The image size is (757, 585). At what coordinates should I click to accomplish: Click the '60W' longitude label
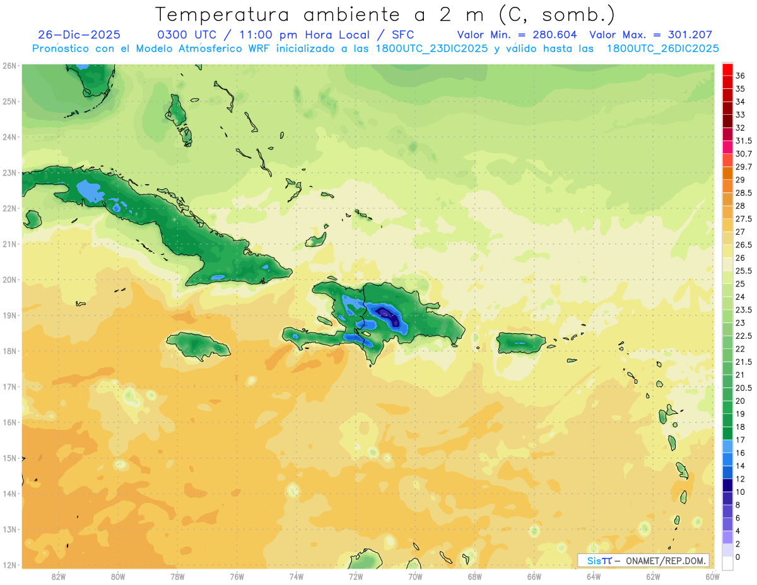[713, 577]
